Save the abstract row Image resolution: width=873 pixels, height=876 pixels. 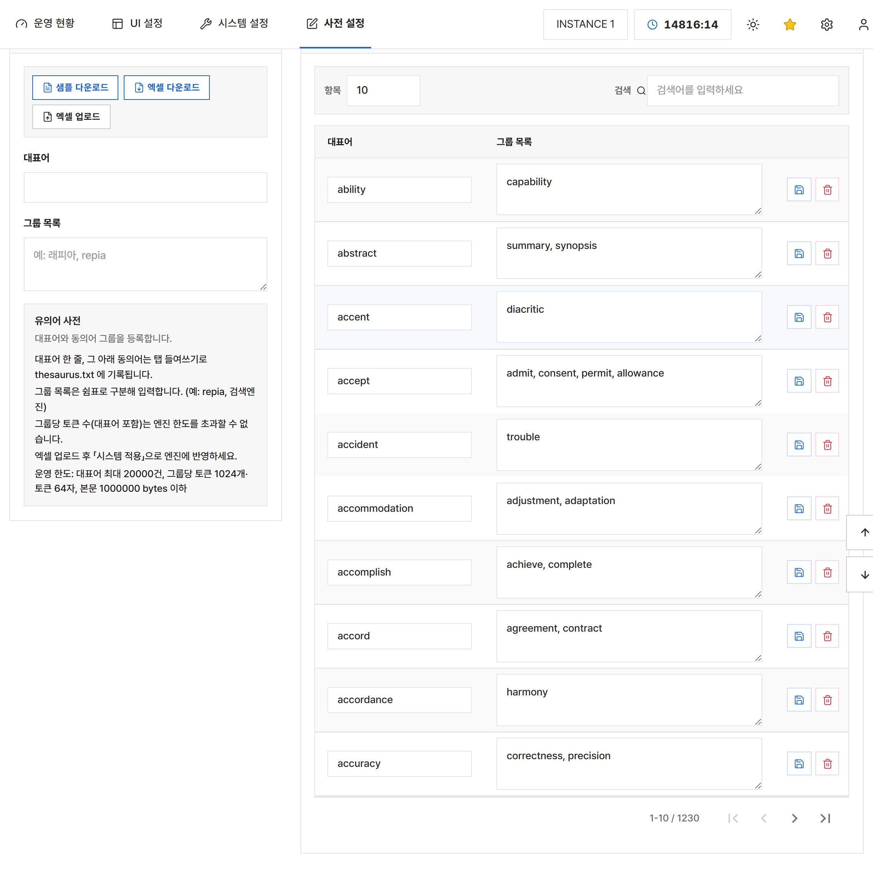tap(798, 254)
